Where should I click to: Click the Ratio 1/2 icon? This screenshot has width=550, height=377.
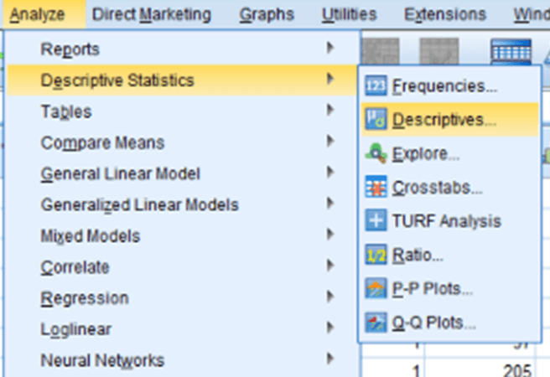tap(376, 256)
